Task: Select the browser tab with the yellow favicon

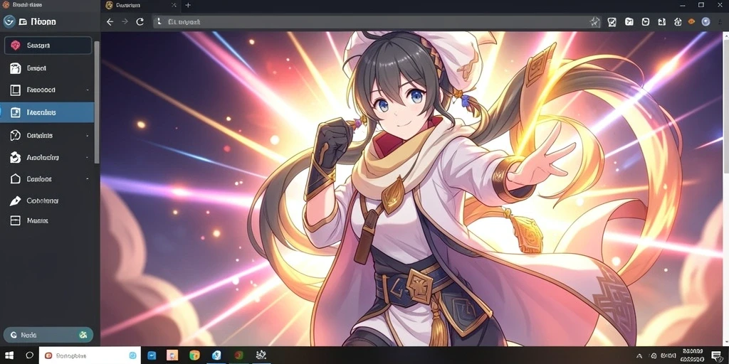Action: click(141, 5)
